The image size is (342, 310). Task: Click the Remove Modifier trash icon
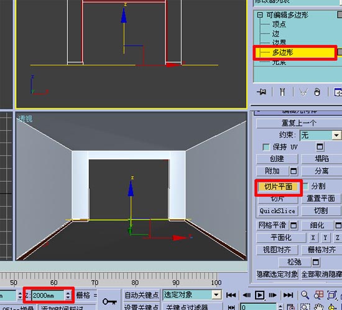[x=317, y=92]
